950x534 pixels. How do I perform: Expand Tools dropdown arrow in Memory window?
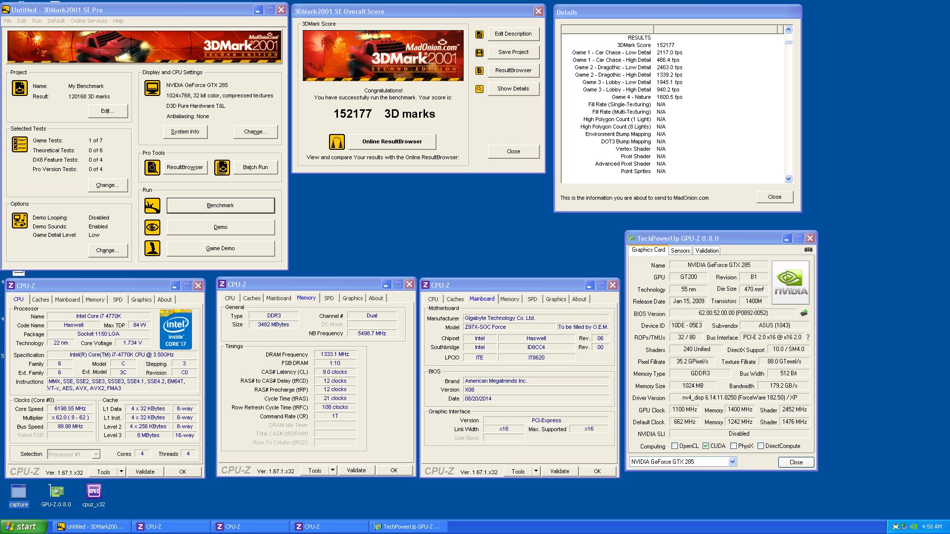click(x=332, y=471)
